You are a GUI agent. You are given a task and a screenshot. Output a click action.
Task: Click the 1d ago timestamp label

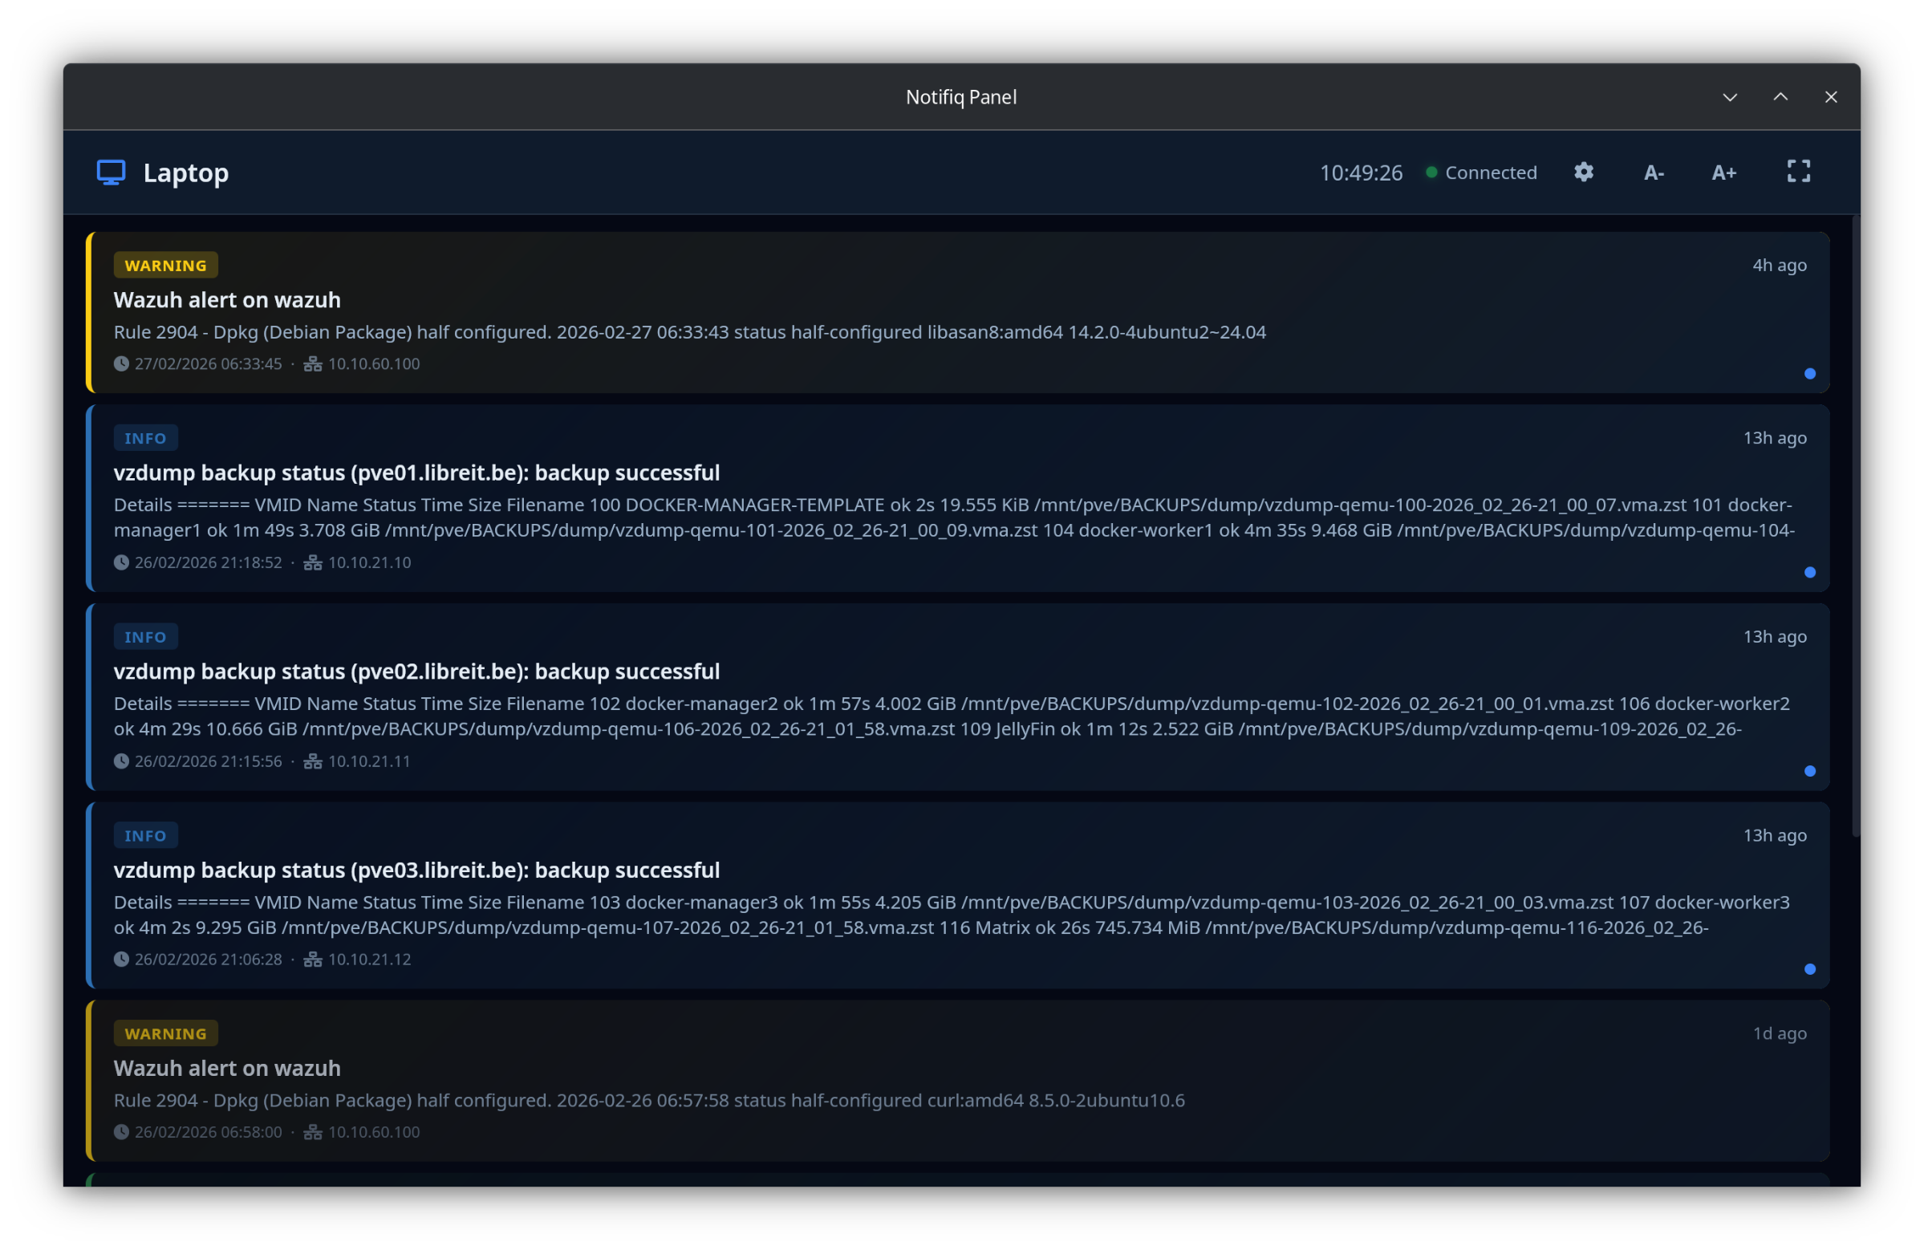(1779, 1033)
